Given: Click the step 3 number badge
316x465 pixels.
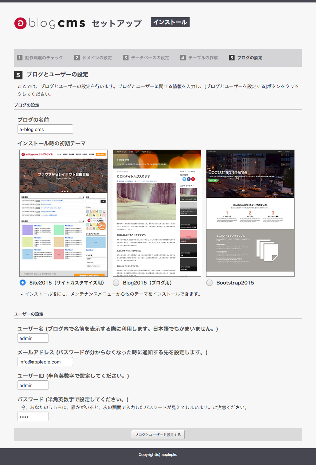Looking at the screenshot, I should pos(126,58).
